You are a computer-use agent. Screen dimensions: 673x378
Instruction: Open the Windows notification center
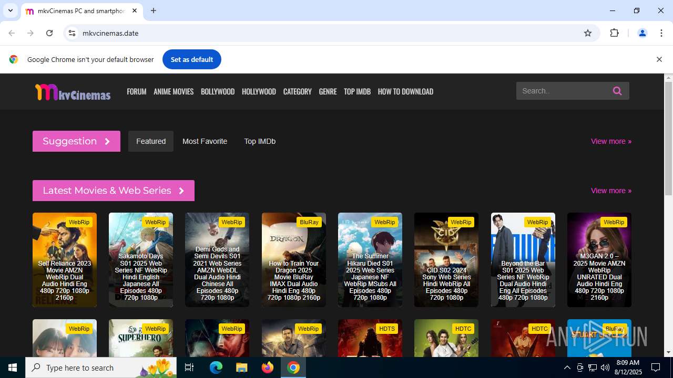tap(656, 367)
